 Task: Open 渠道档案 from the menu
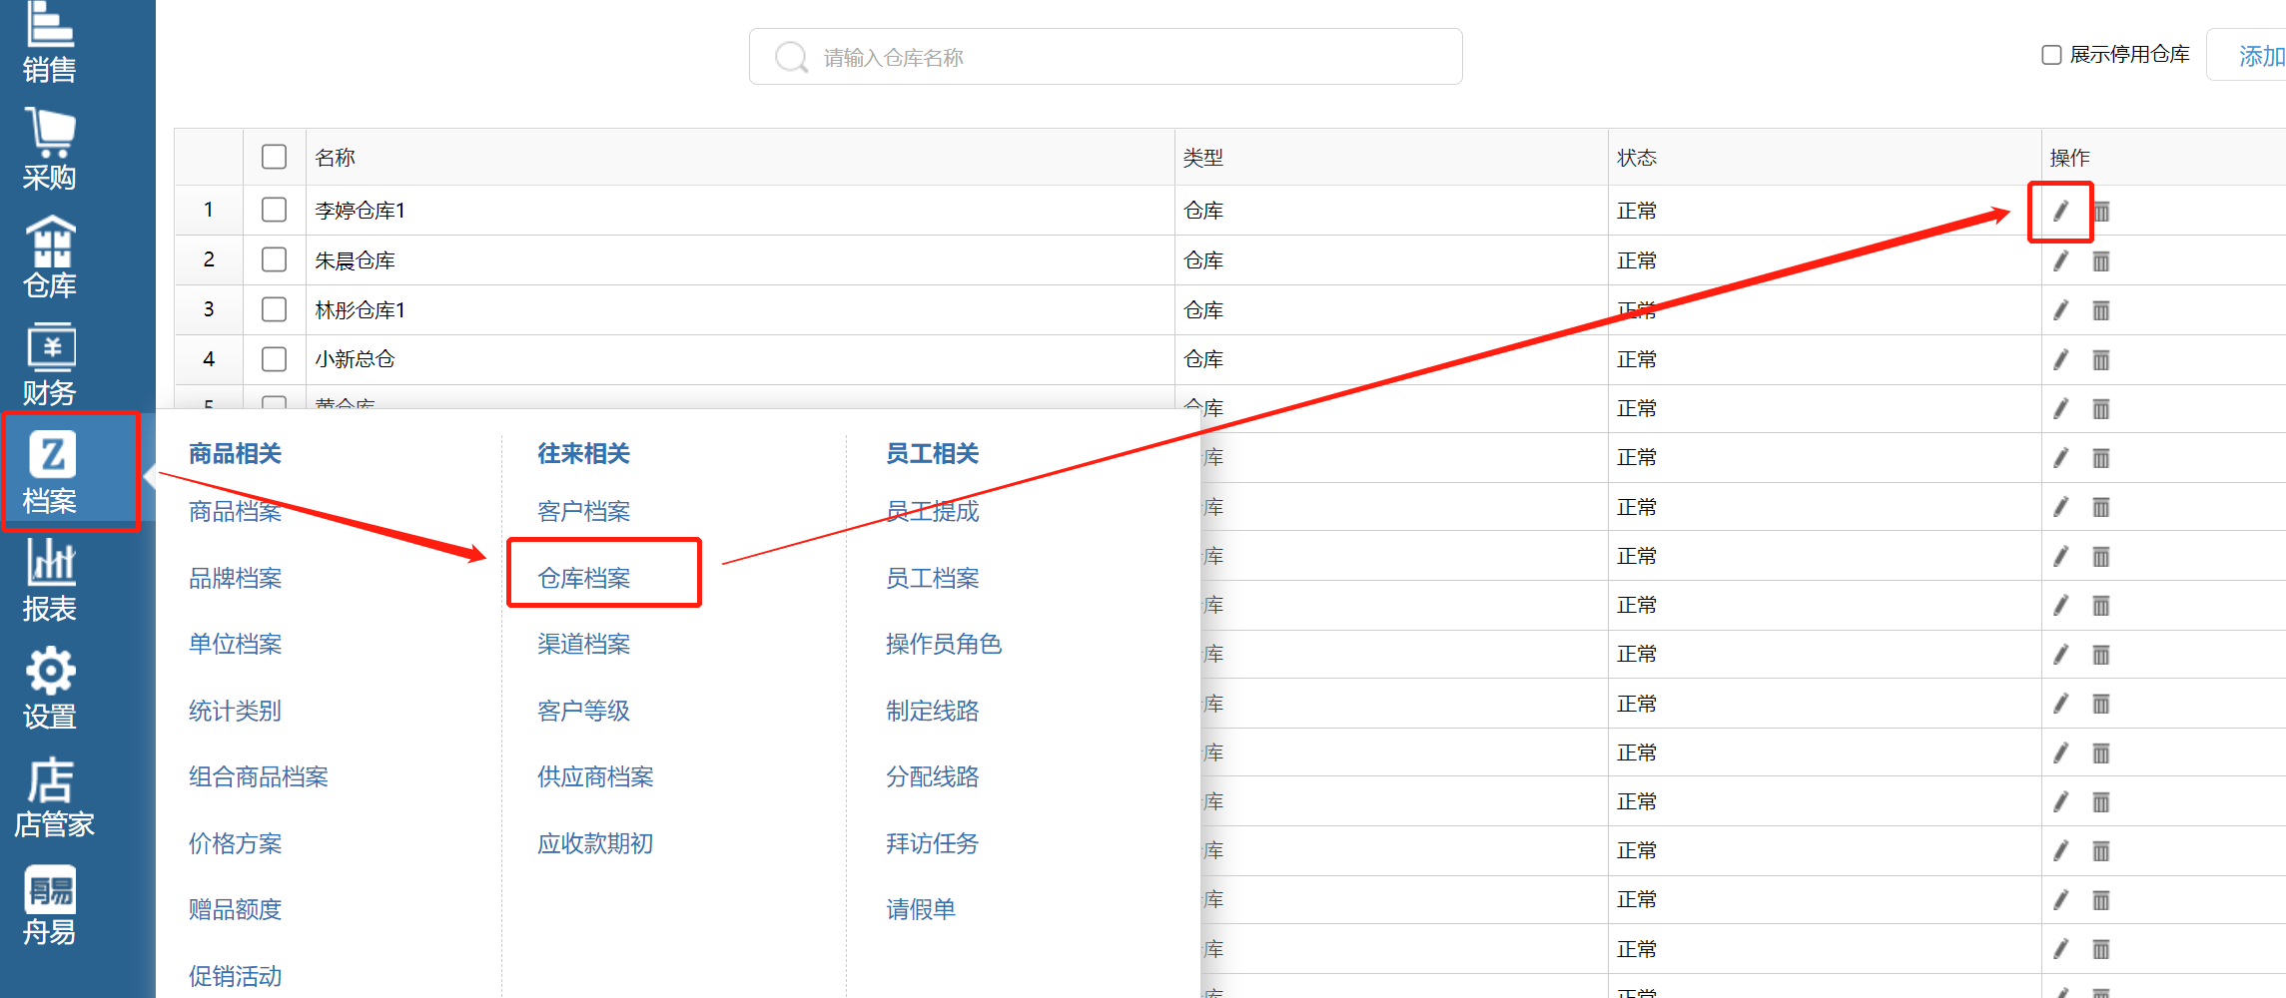point(584,644)
